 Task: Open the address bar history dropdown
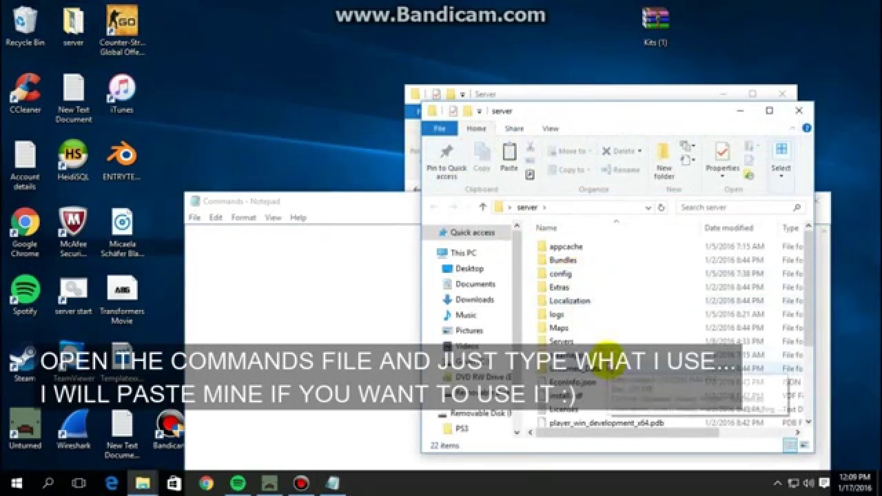648,207
